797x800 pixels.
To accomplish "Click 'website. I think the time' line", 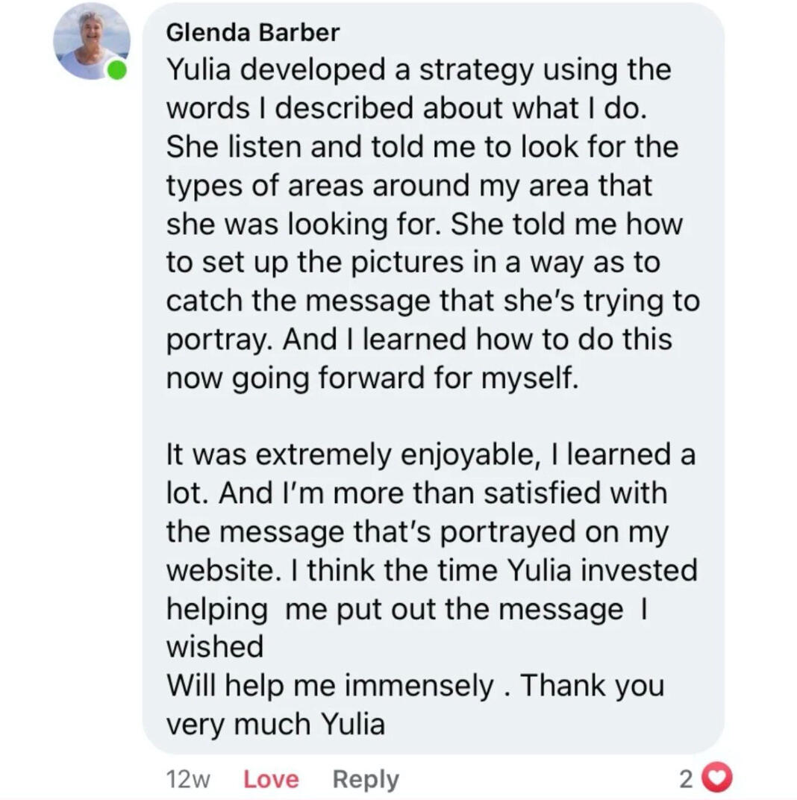I will click(x=431, y=570).
